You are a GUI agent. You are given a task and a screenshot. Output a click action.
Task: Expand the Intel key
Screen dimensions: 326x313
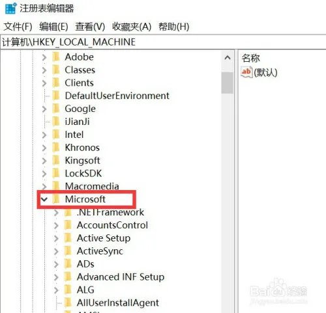click(x=44, y=135)
